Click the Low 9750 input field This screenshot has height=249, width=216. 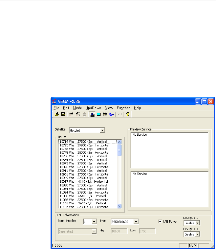(147, 231)
